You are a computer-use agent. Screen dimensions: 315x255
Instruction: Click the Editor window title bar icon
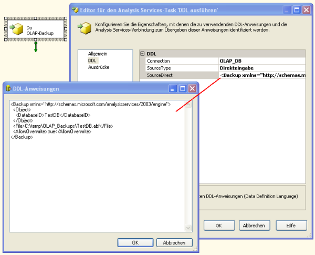click(x=77, y=9)
